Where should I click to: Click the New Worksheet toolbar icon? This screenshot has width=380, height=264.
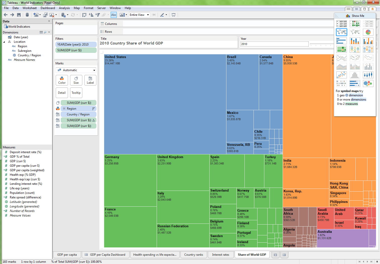pyautogui.click(x=36, y=15)
